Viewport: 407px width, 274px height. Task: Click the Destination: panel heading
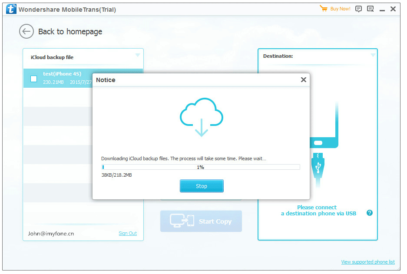278,56
